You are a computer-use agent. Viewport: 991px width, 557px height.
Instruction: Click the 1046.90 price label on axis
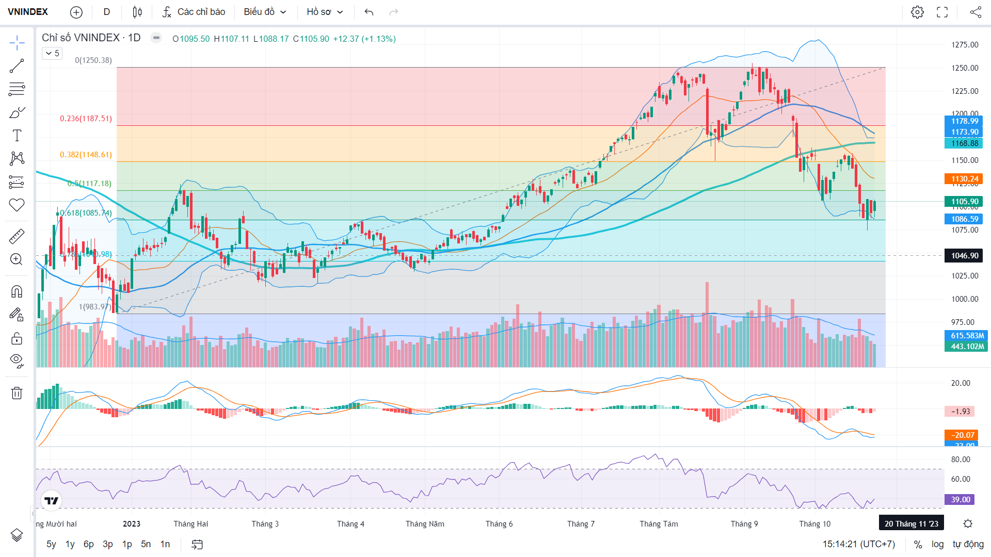click(965, 256)
